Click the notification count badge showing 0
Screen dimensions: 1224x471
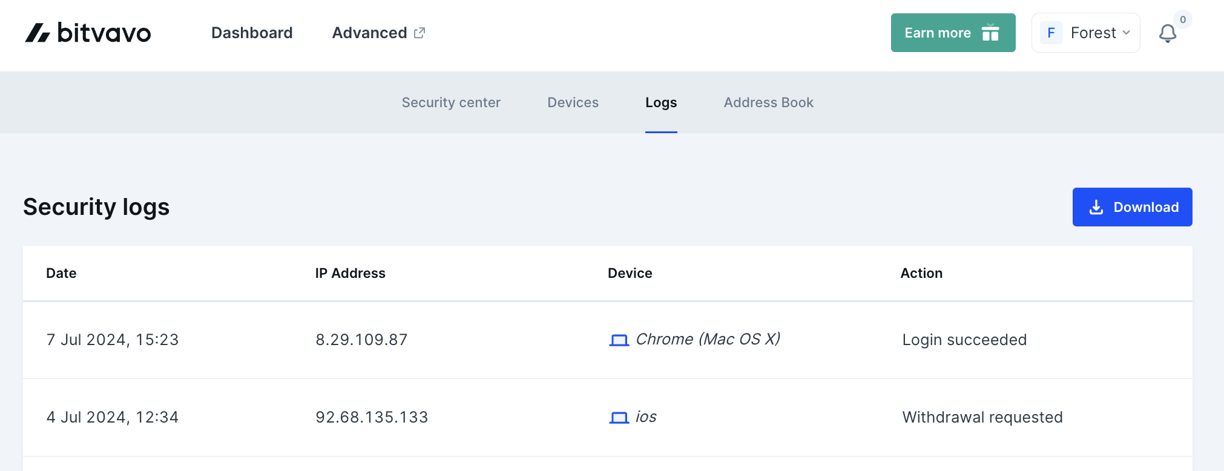1183,20
